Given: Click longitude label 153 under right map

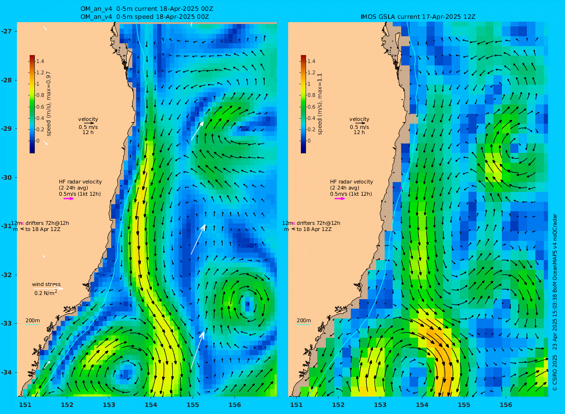Looking at the screenshot, I should coord(380,405).
